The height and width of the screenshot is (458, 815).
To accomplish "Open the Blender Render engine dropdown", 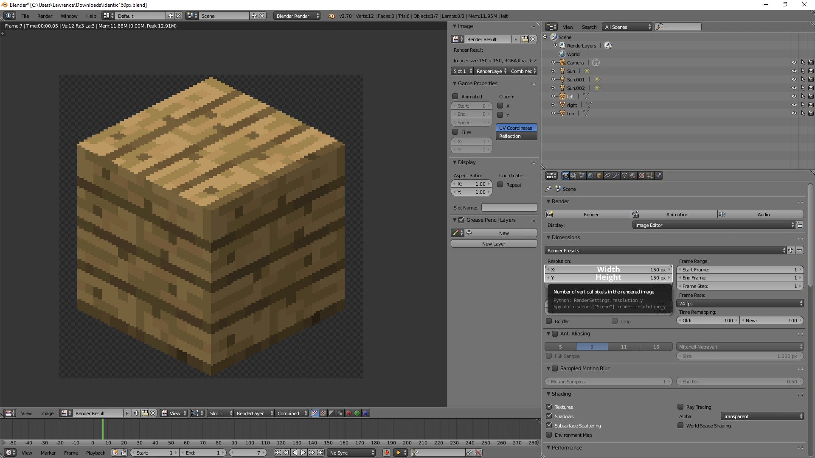I will click(297, 16).
